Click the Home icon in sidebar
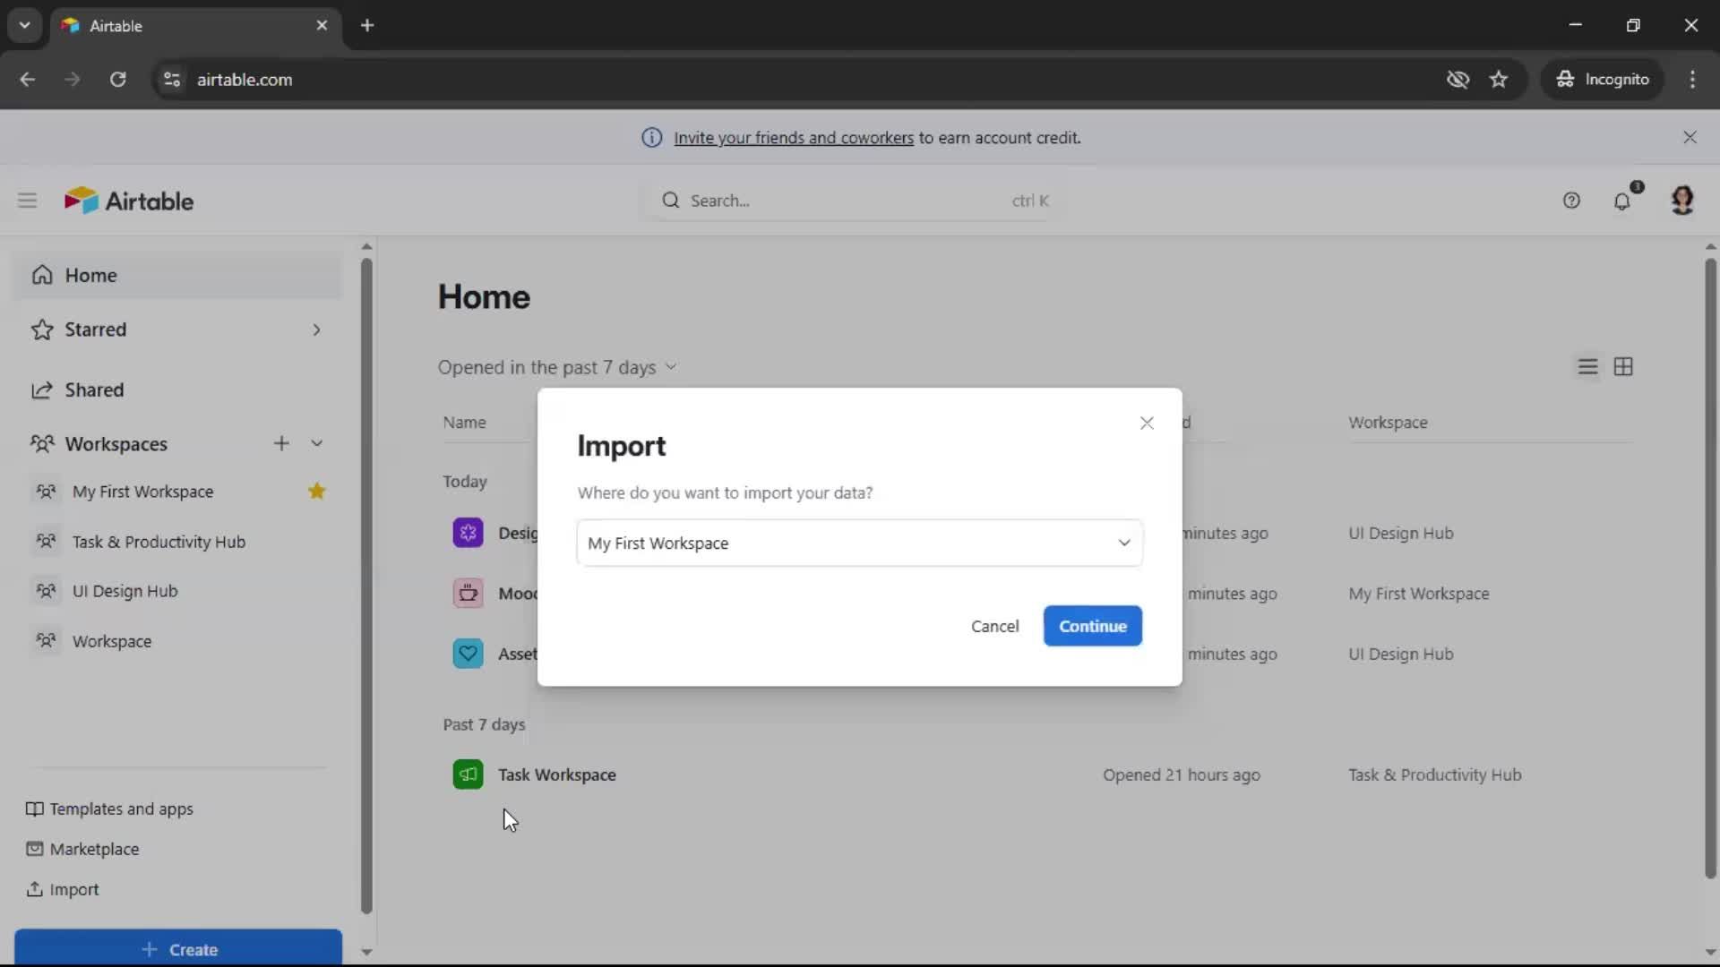Viewport: 1720px width, 967px height. point(42,276)
